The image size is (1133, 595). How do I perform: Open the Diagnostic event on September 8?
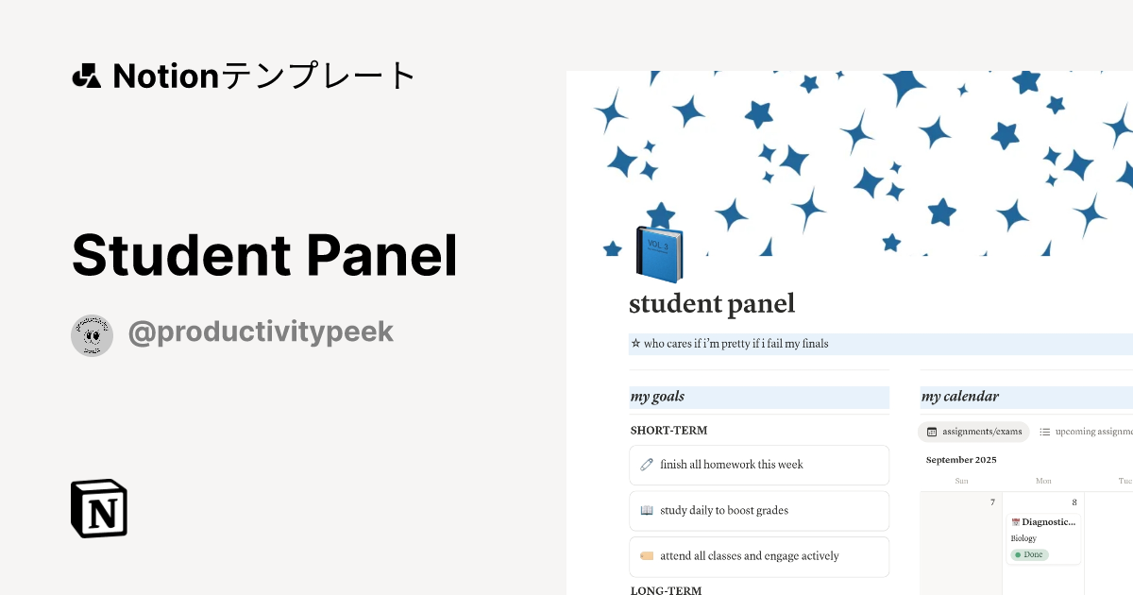1043,521
